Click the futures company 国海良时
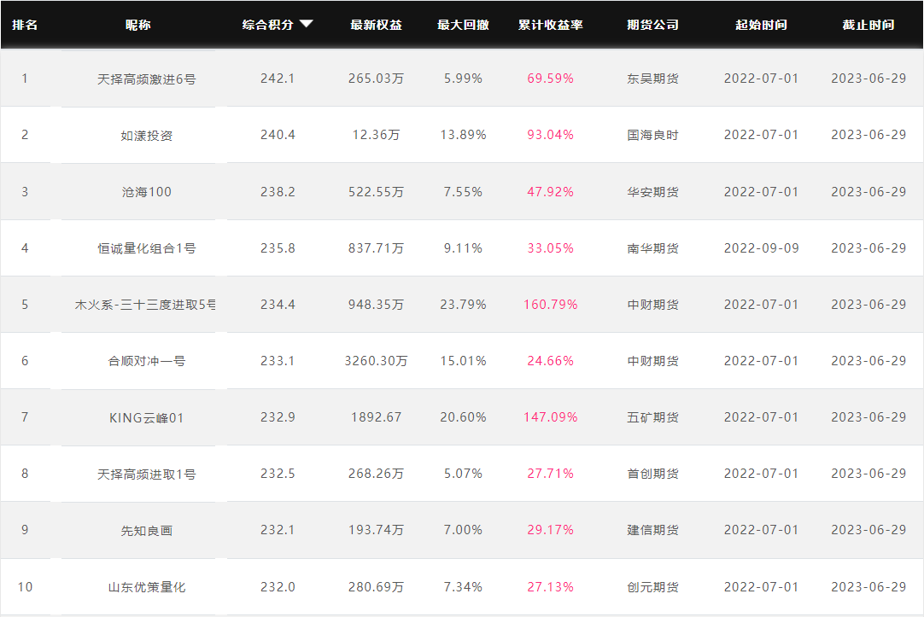This screenshot has width=924, height=617. point(652,135)
